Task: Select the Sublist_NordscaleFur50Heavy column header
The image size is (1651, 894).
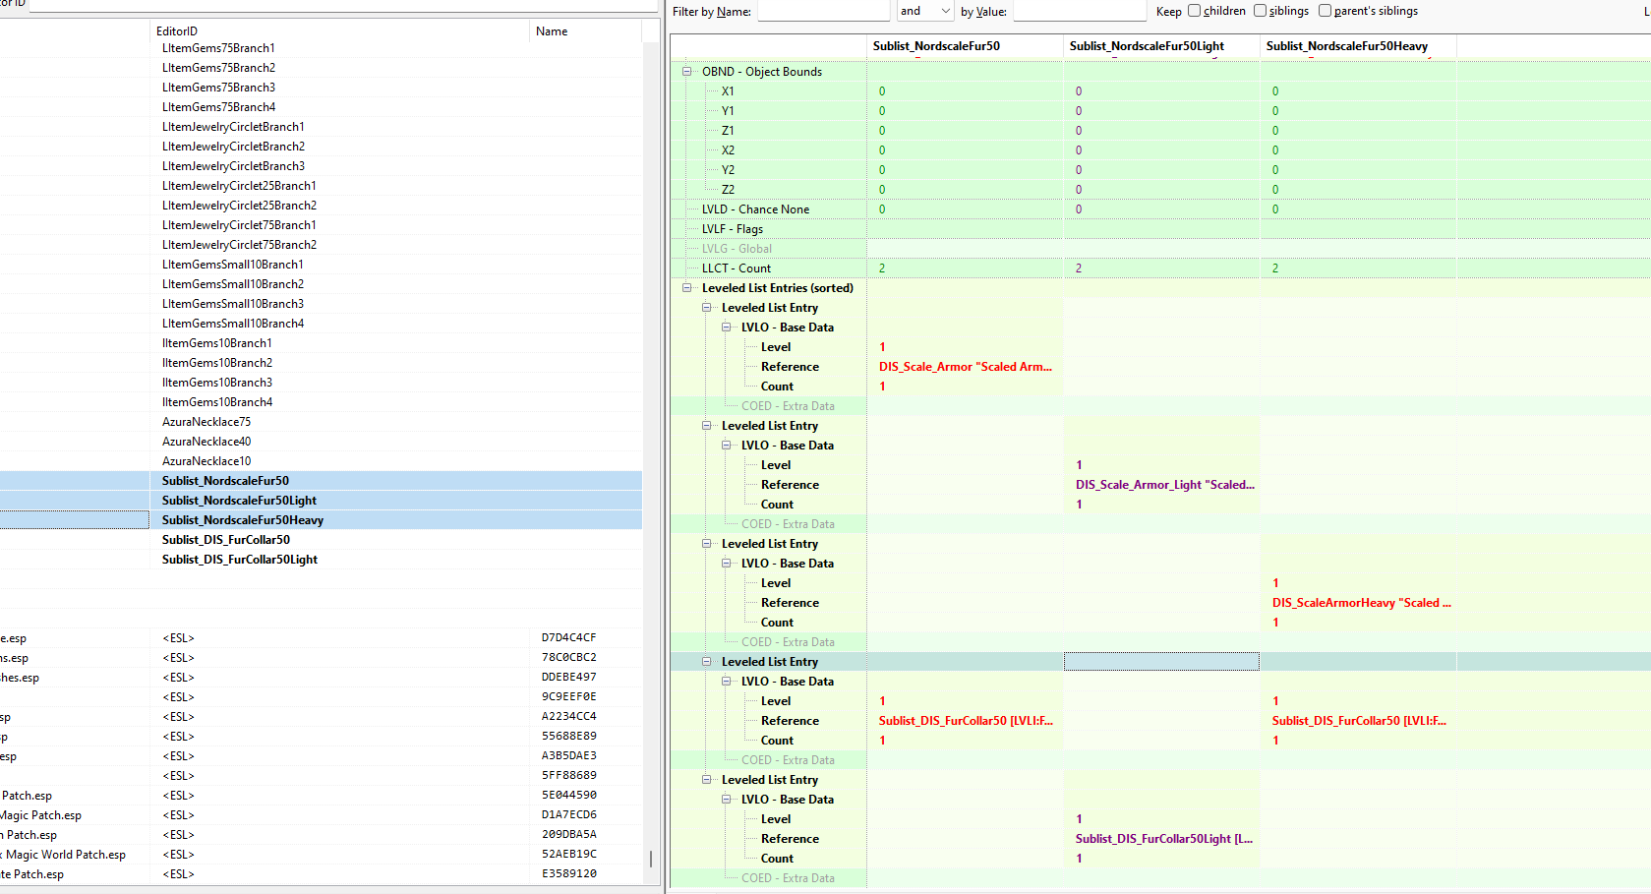Action: (1346, 46)
